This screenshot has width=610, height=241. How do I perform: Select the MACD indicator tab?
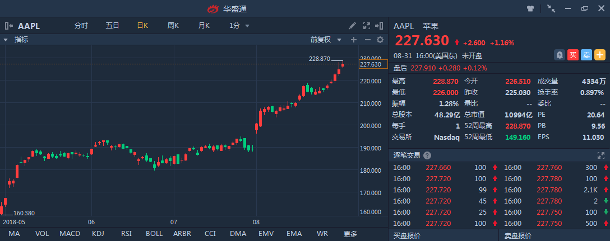point(70,233)
